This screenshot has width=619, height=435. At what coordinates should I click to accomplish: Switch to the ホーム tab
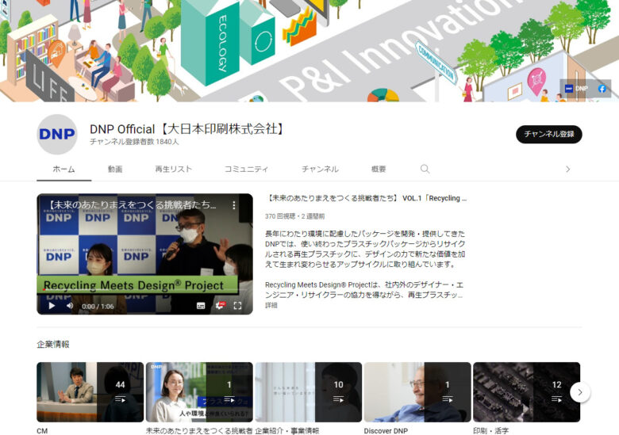point(64,170)
